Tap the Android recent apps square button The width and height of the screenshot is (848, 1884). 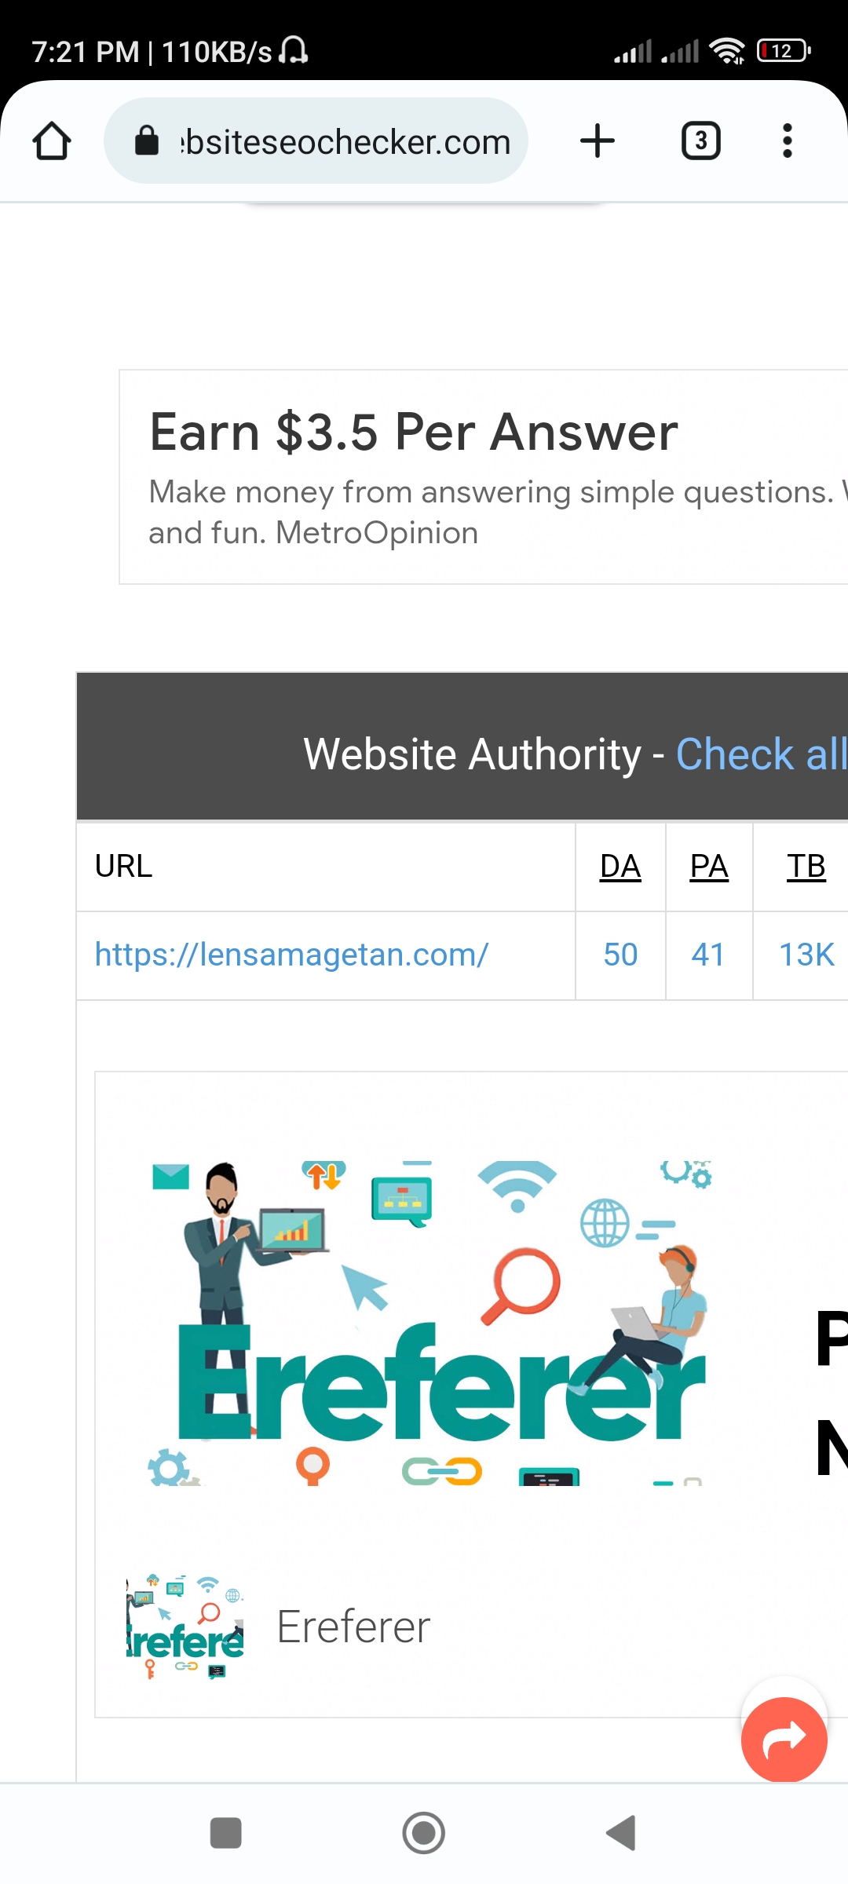[x=226, y=1834]
